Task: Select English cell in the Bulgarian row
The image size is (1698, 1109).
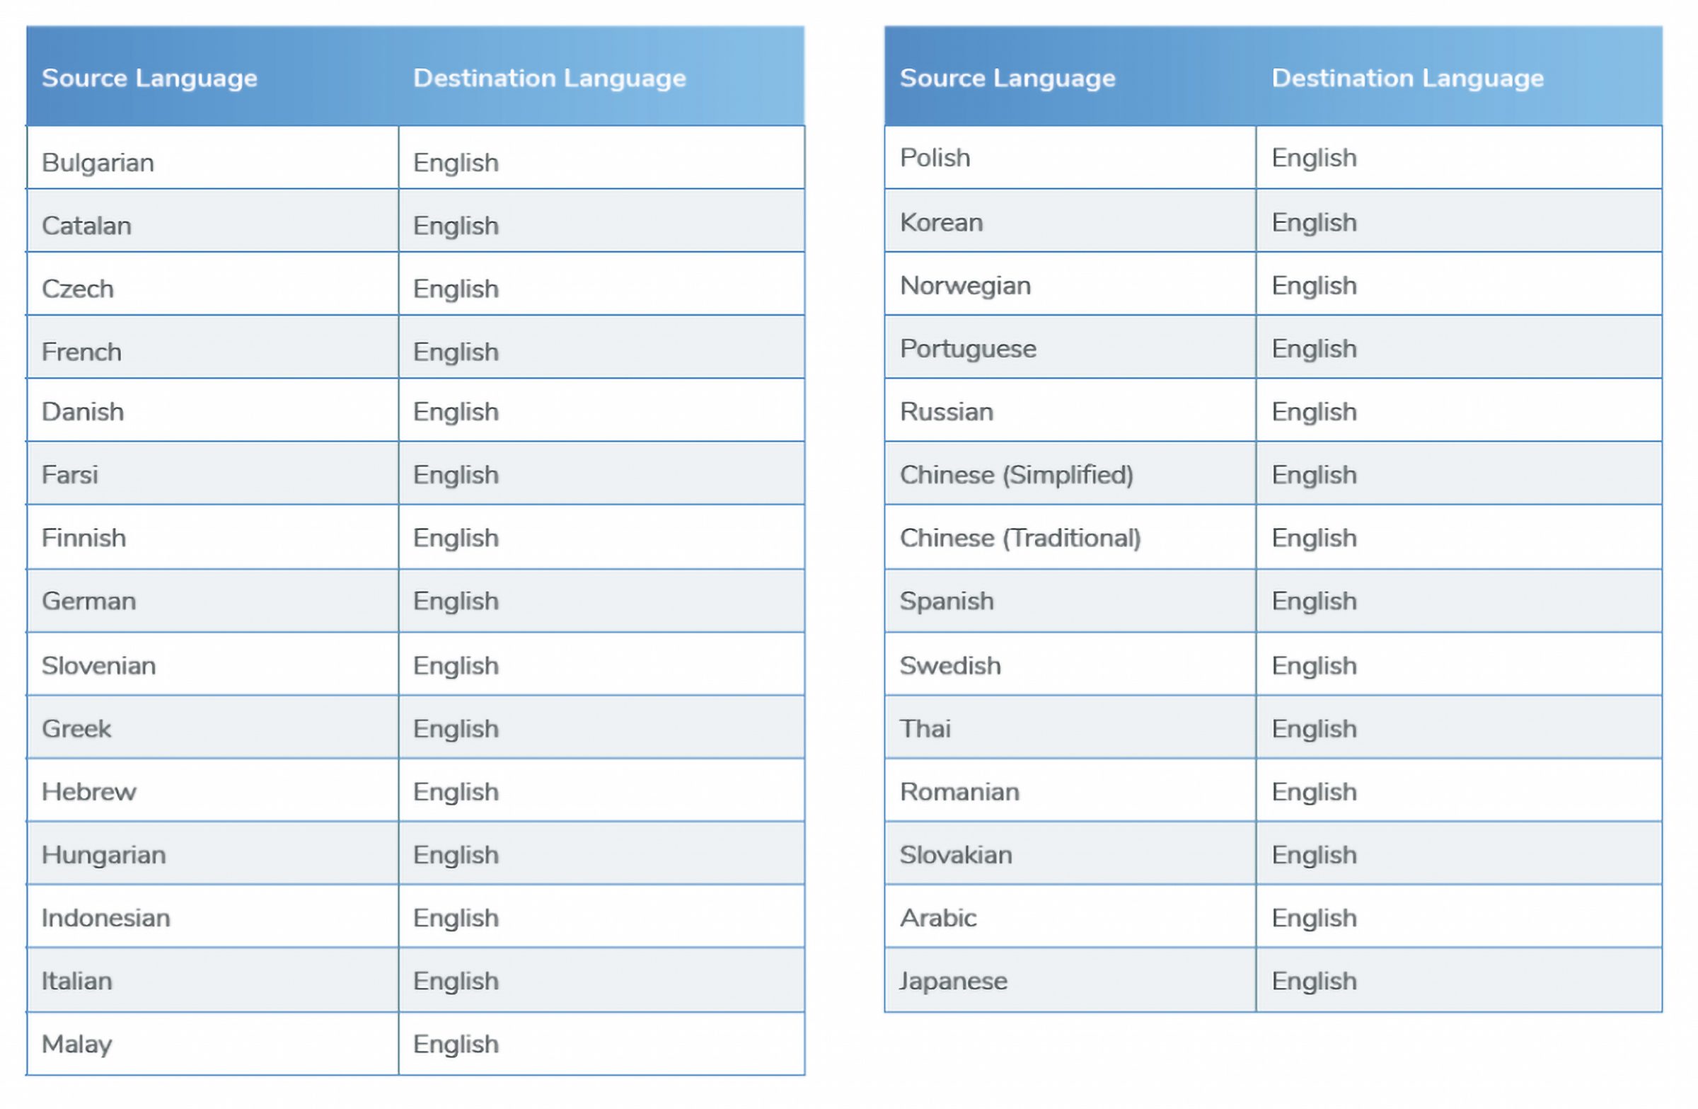Action: (x=601, y=158)
